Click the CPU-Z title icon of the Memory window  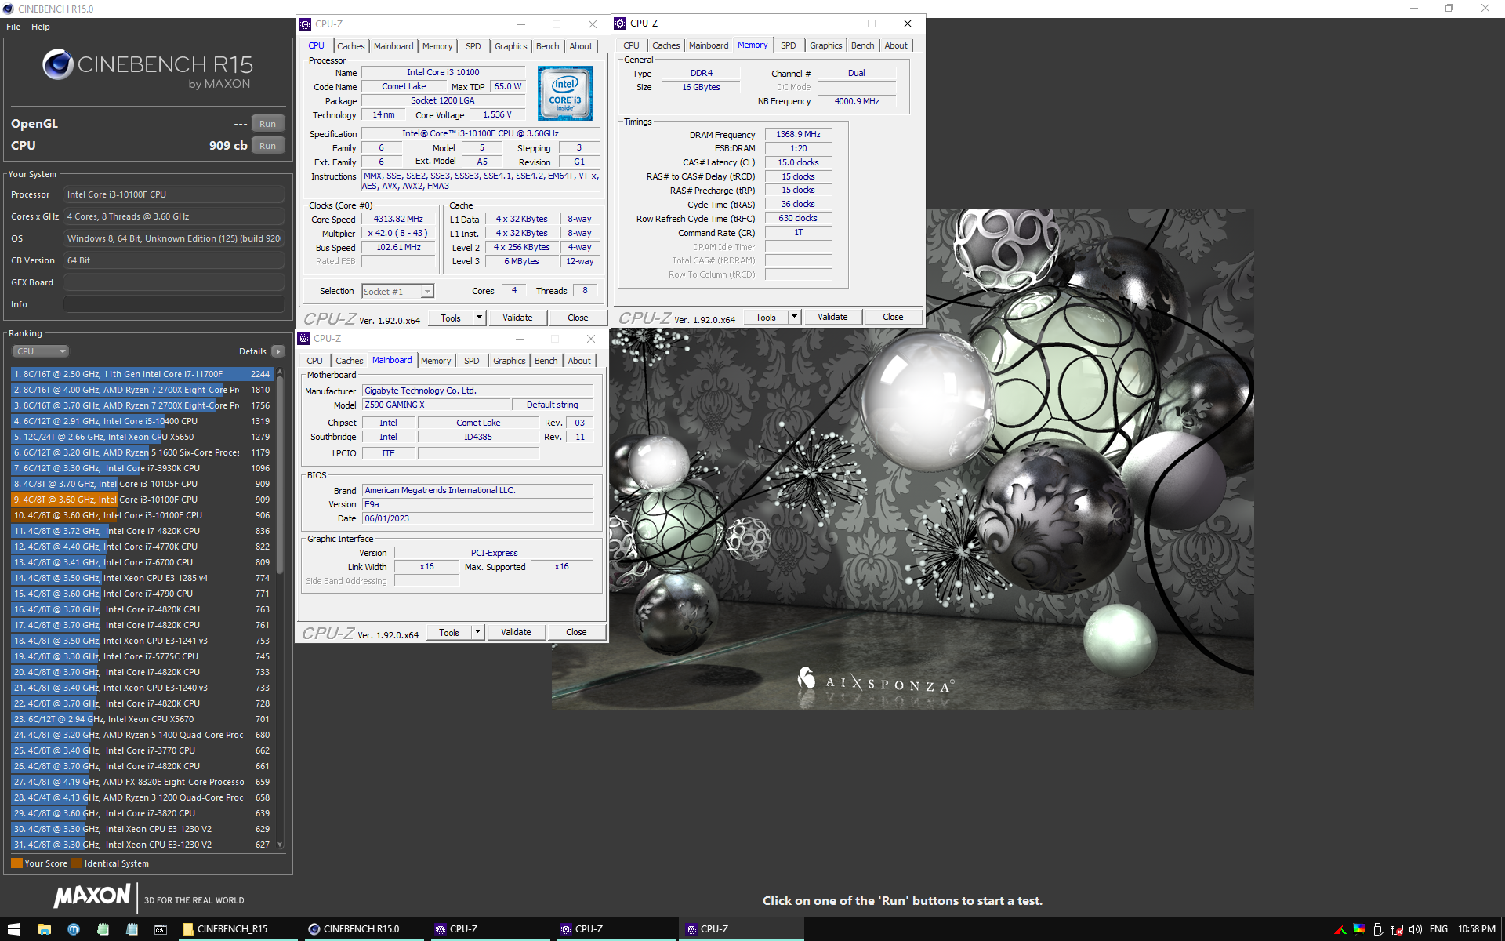click(x=620, y=24)
